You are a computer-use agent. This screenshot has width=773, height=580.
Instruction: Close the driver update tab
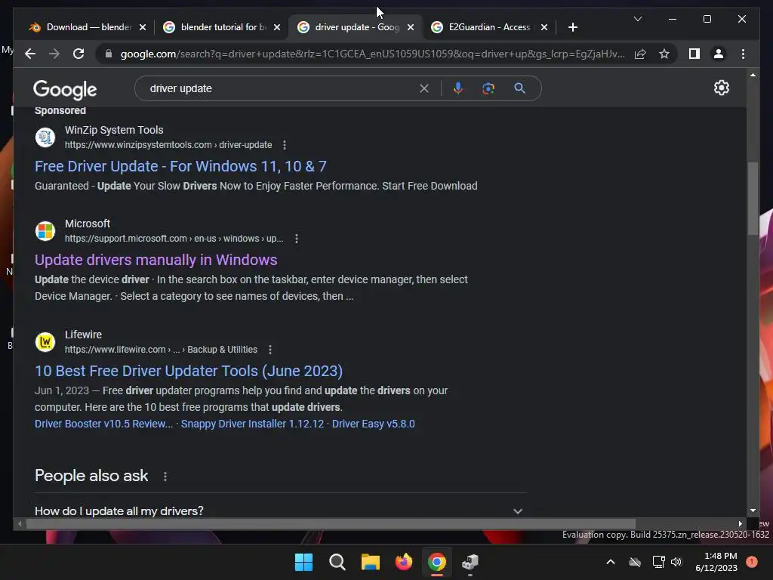pos(411,27)
